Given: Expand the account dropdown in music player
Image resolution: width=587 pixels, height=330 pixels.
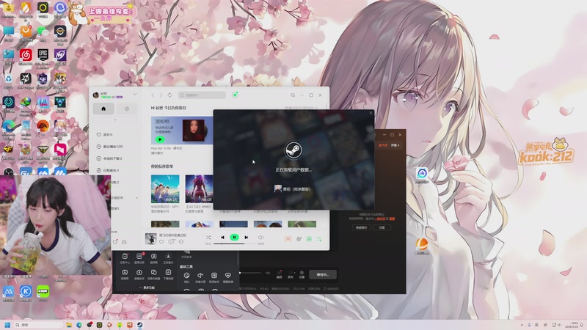Looking at the screenshot, I should tap(135, 95).
